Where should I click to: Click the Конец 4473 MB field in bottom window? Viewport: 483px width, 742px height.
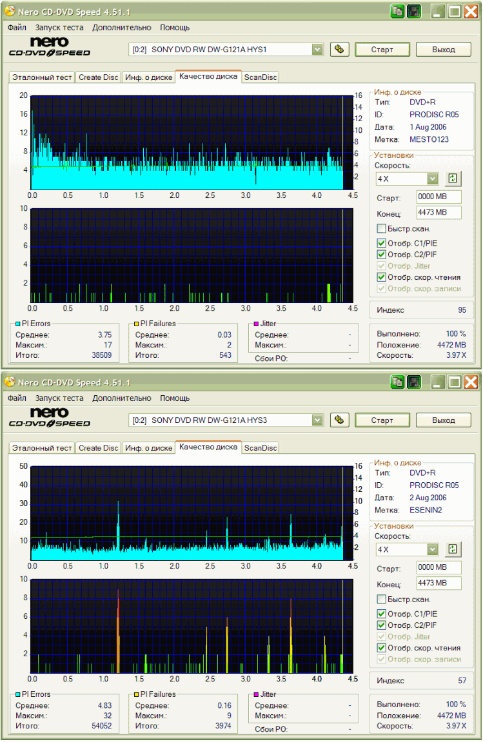pos(439,583)
